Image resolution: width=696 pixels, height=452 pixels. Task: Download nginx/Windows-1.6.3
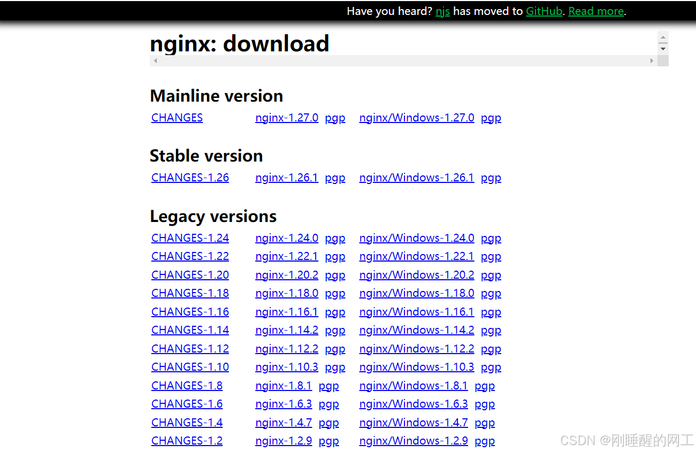coord(414,404)
